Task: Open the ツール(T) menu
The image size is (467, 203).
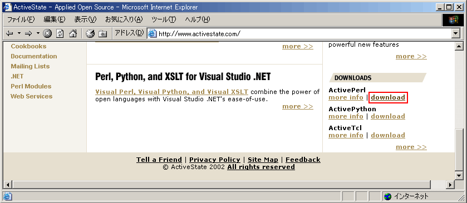Action: coord(164,19)
